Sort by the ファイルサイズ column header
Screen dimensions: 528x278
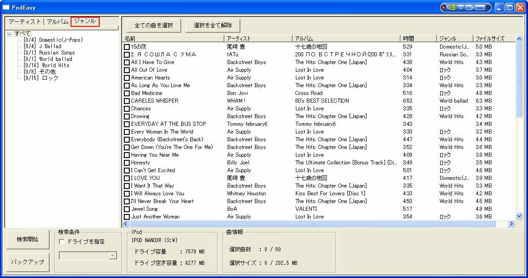point(494,39)
